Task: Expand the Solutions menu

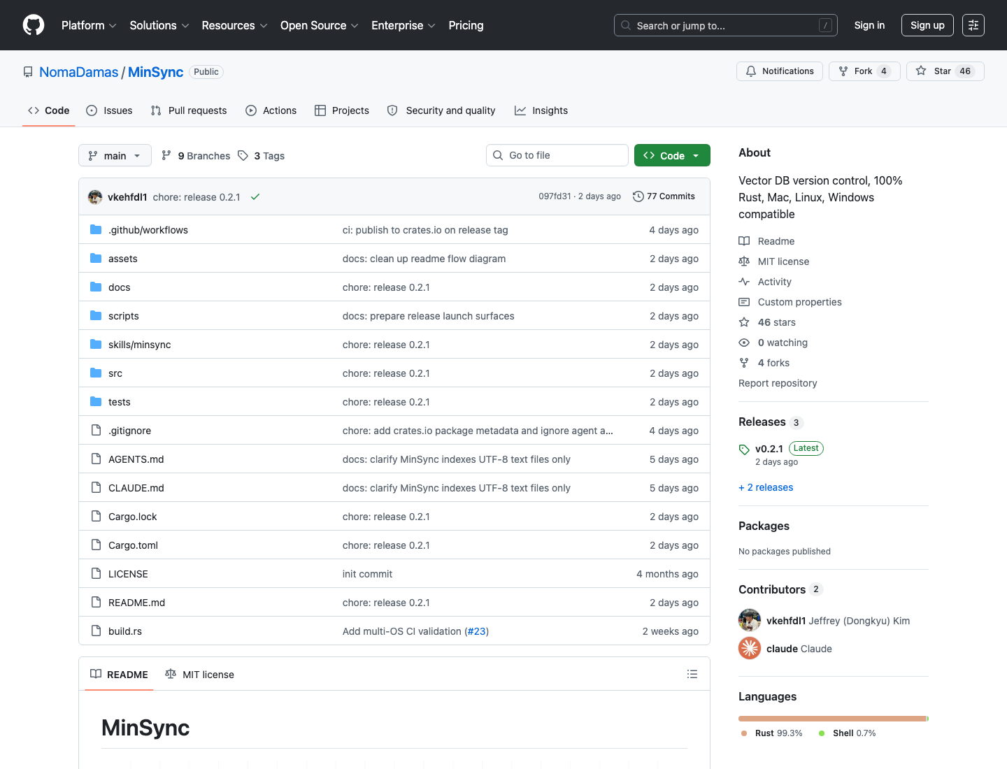Action: (159, 25)
